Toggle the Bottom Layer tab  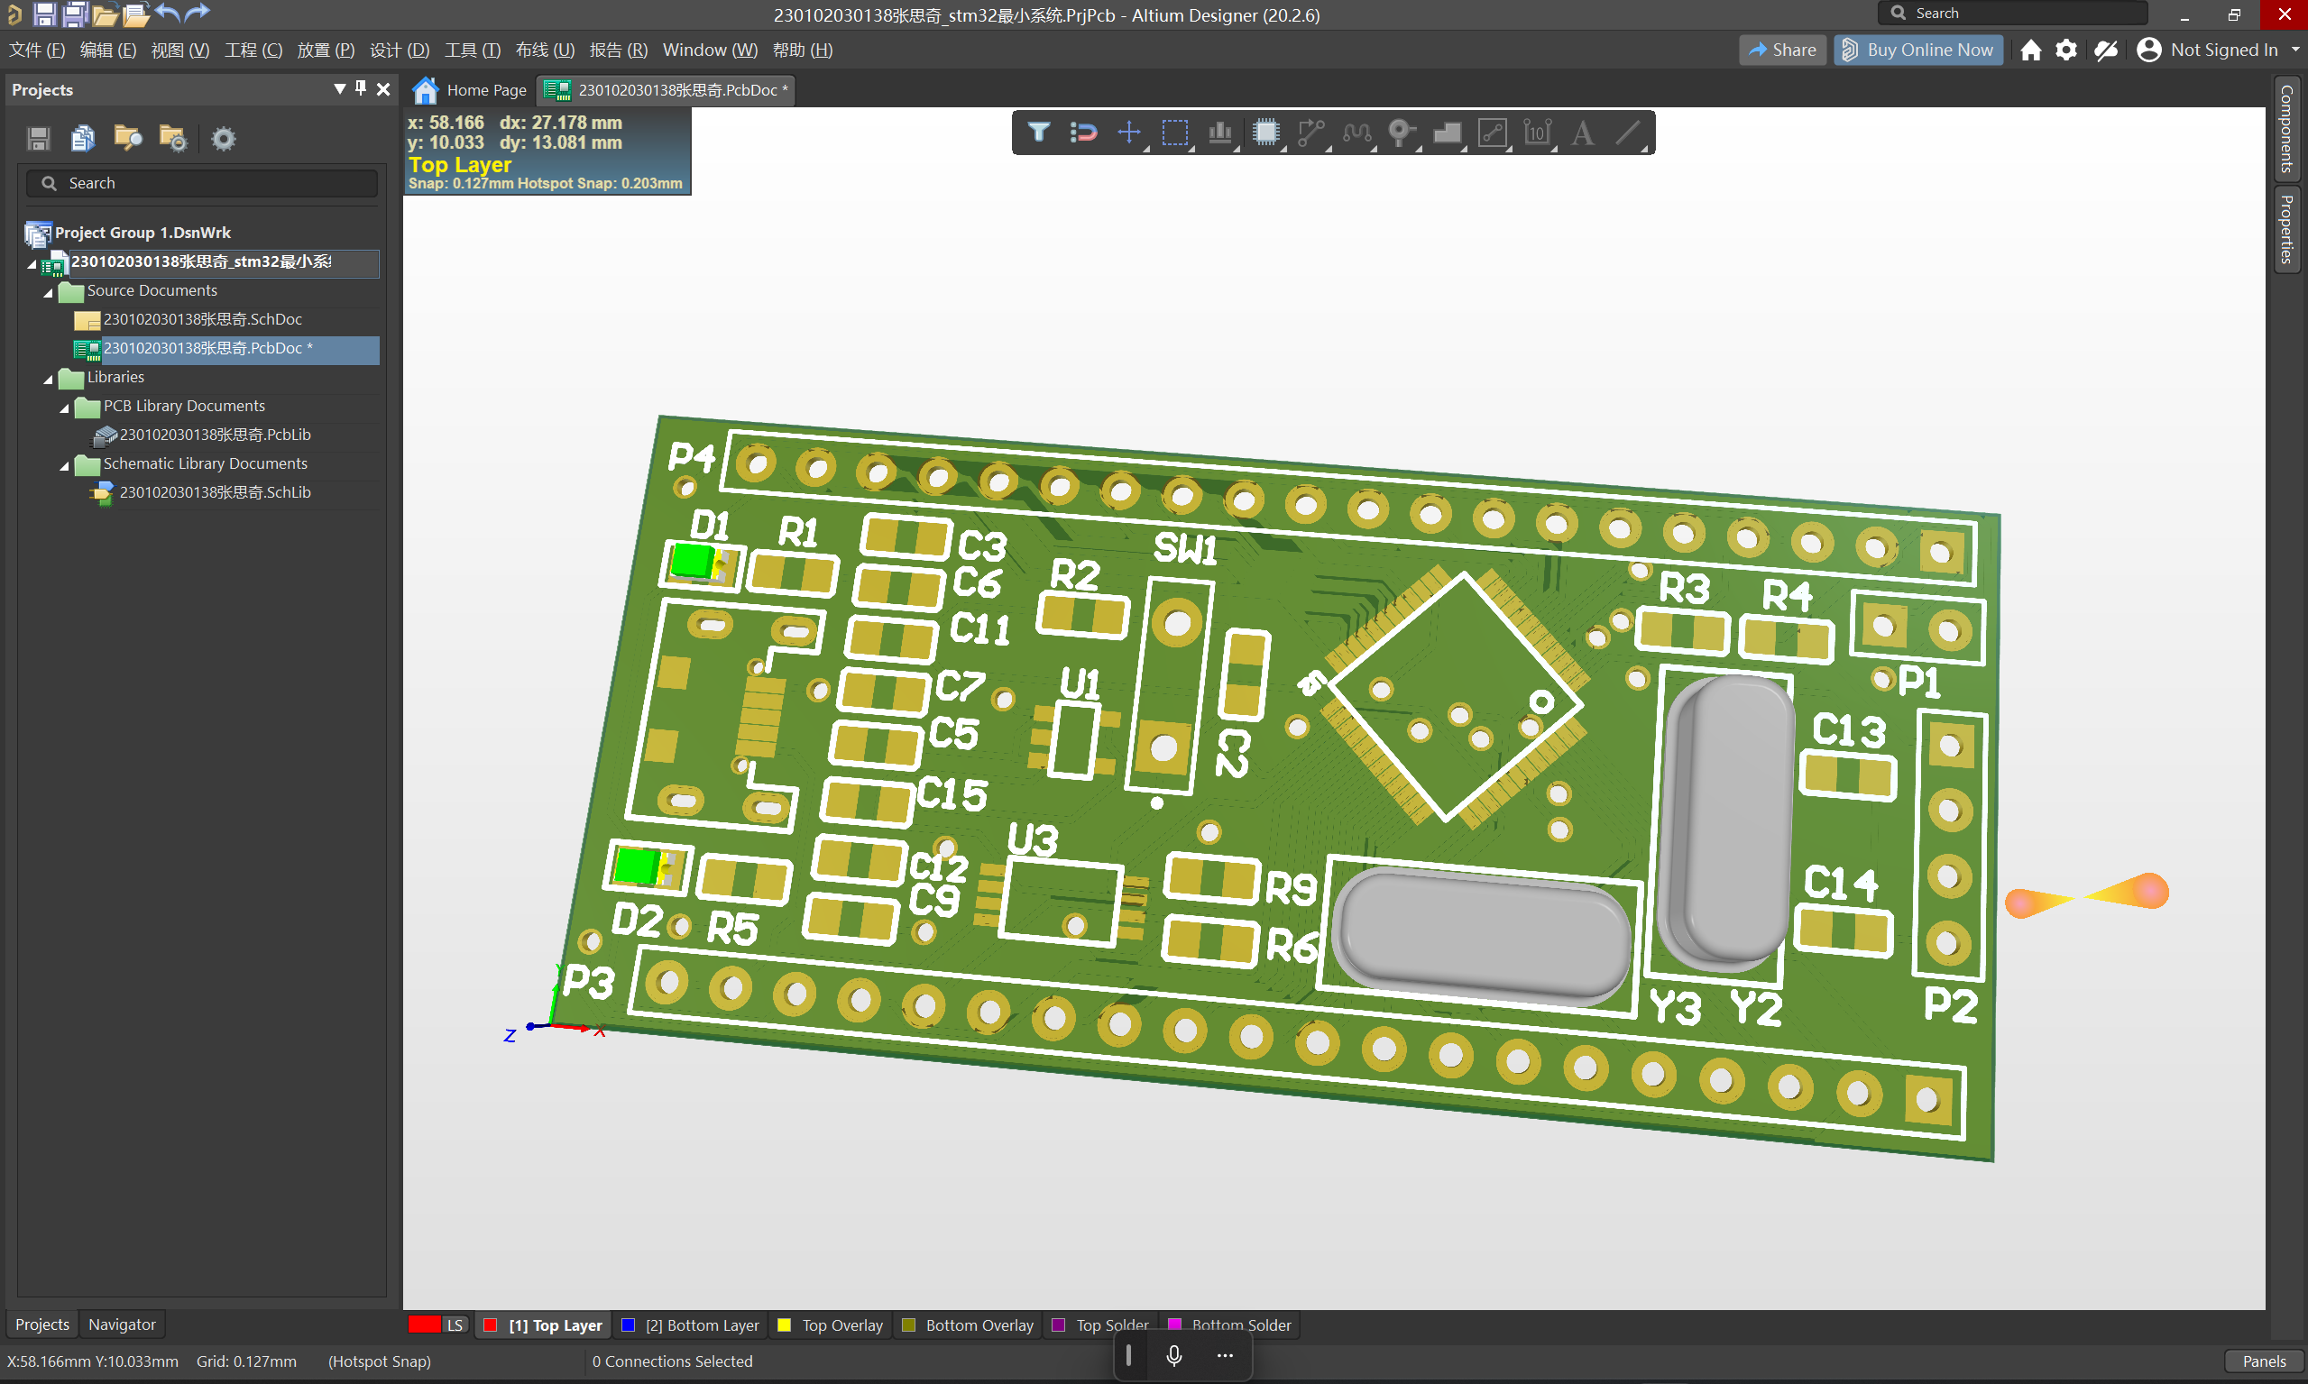(690, 1325)
